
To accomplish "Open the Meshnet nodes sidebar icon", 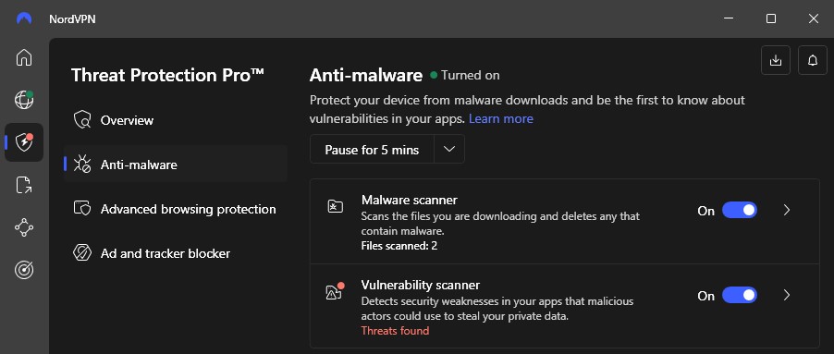I will tap(24, 227).
